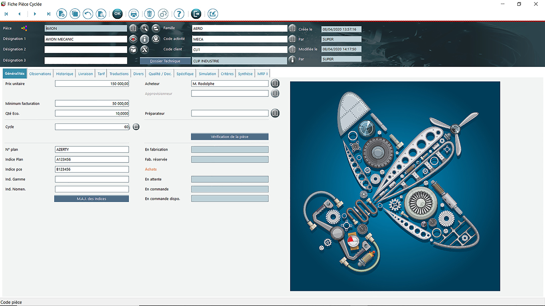
Task: Toggle the red eye icon beside Désignation 1
Action: (x=133, y=39)
